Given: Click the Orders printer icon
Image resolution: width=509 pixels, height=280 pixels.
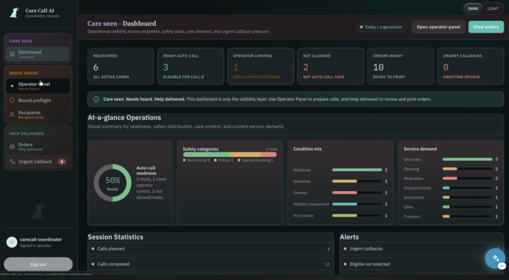Looking at the screenshot, I should point(13,146).
